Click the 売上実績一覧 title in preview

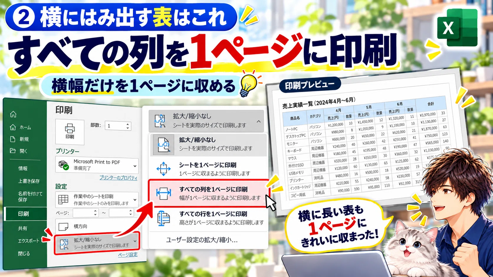pos(319,103)
